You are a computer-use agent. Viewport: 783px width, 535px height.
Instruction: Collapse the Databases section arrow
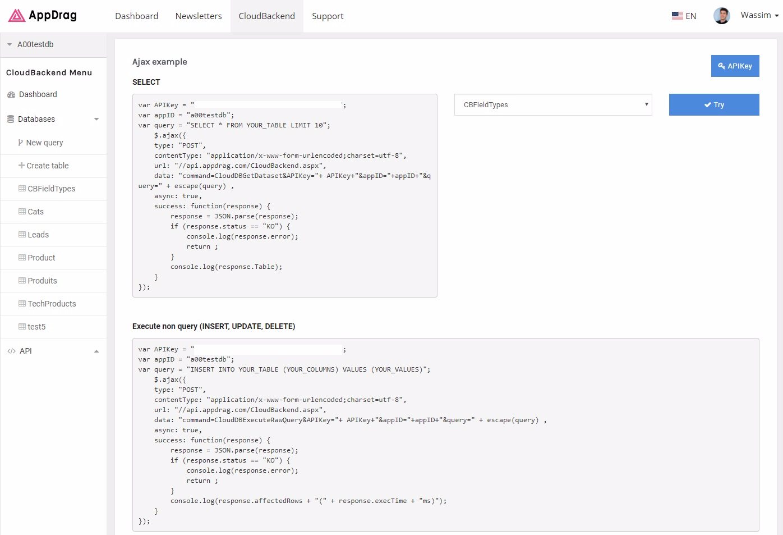(96, 119)
